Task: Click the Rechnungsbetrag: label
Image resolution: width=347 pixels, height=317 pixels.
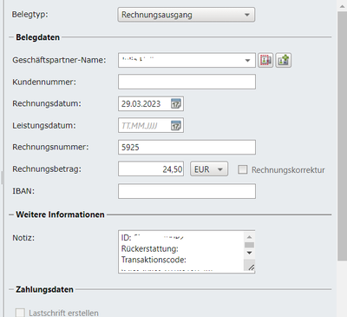Action: (x=47, y=169)
